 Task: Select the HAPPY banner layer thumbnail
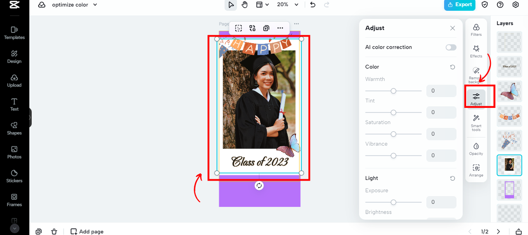coord(509,116)
